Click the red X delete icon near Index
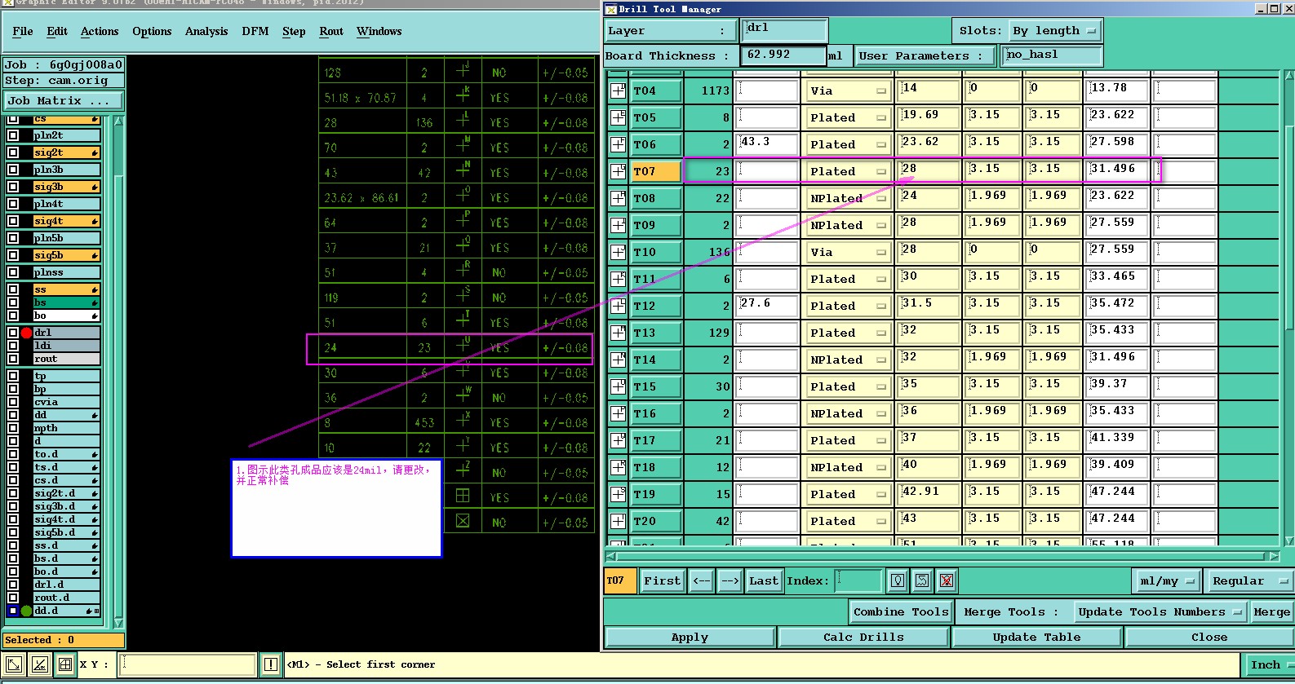1295x684 pixels. click(947, 580)
